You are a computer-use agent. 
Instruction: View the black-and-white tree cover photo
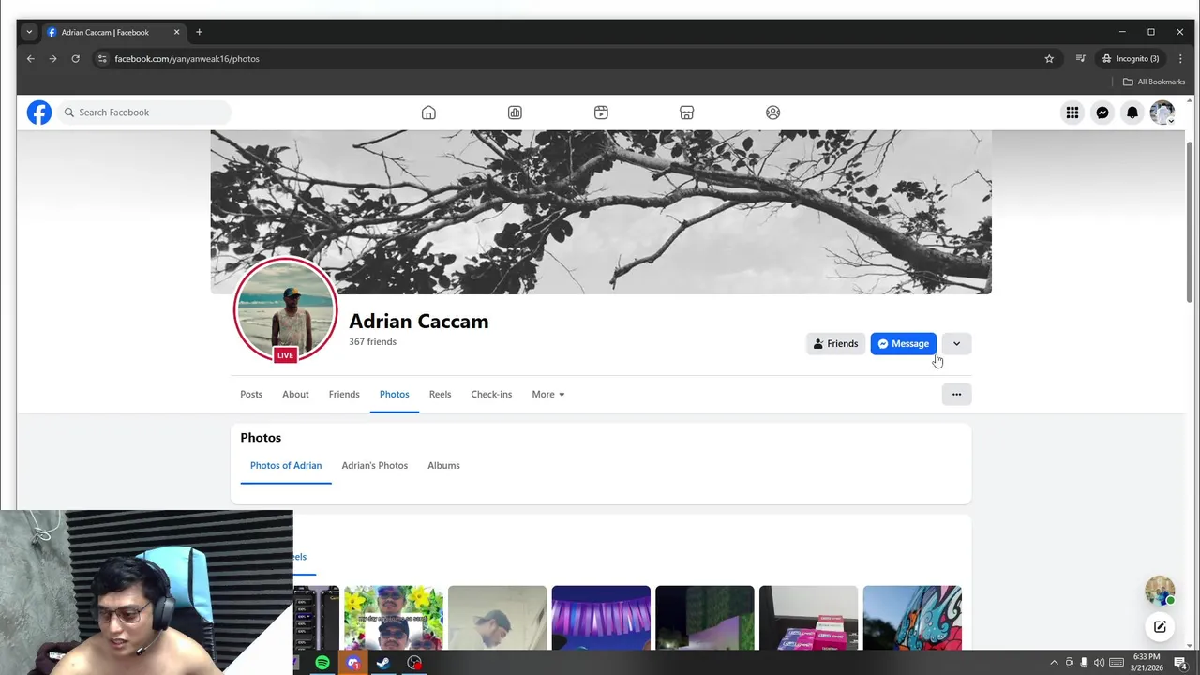click(x=601, y=212)
